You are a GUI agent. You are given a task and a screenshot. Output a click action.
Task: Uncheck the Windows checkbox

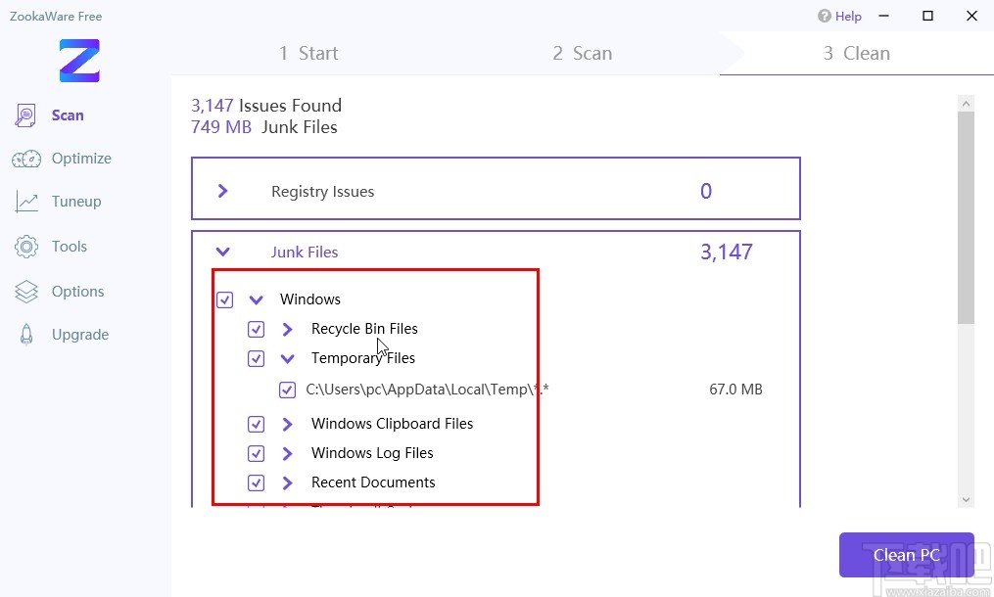[225, 299]
